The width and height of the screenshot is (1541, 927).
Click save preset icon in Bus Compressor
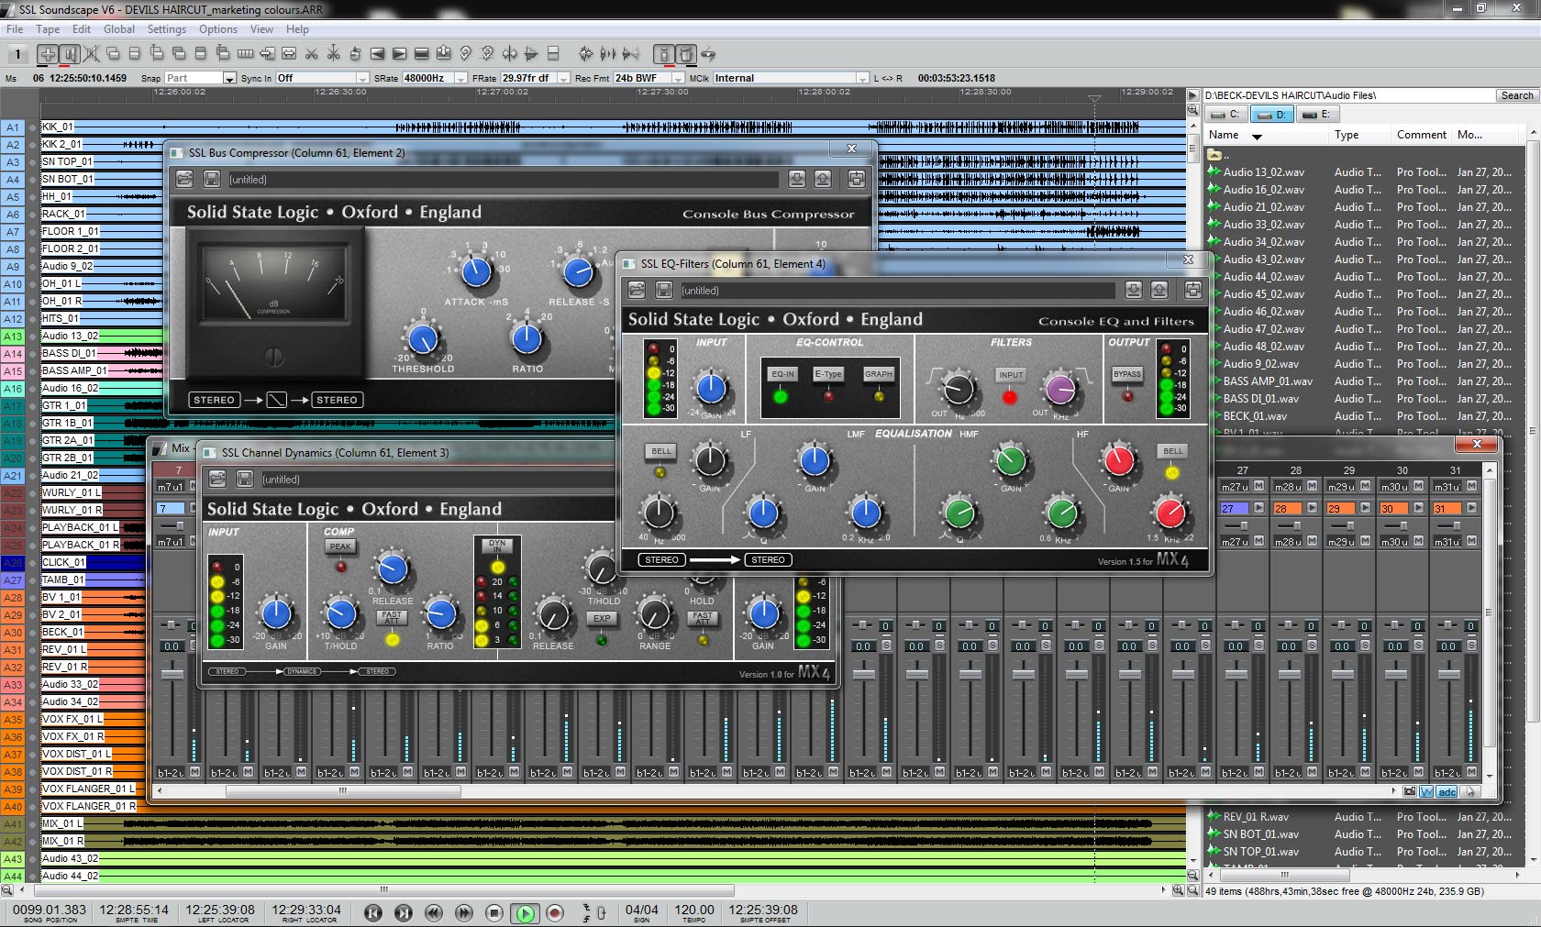pos(212,179)
